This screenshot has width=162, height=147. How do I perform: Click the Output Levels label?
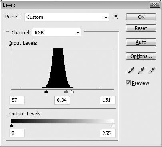pos(25,114)
